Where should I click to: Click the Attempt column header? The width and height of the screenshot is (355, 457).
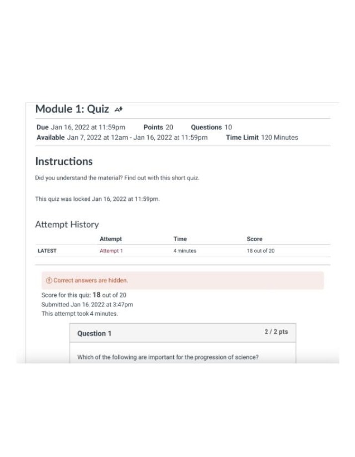tap(111, 239)
